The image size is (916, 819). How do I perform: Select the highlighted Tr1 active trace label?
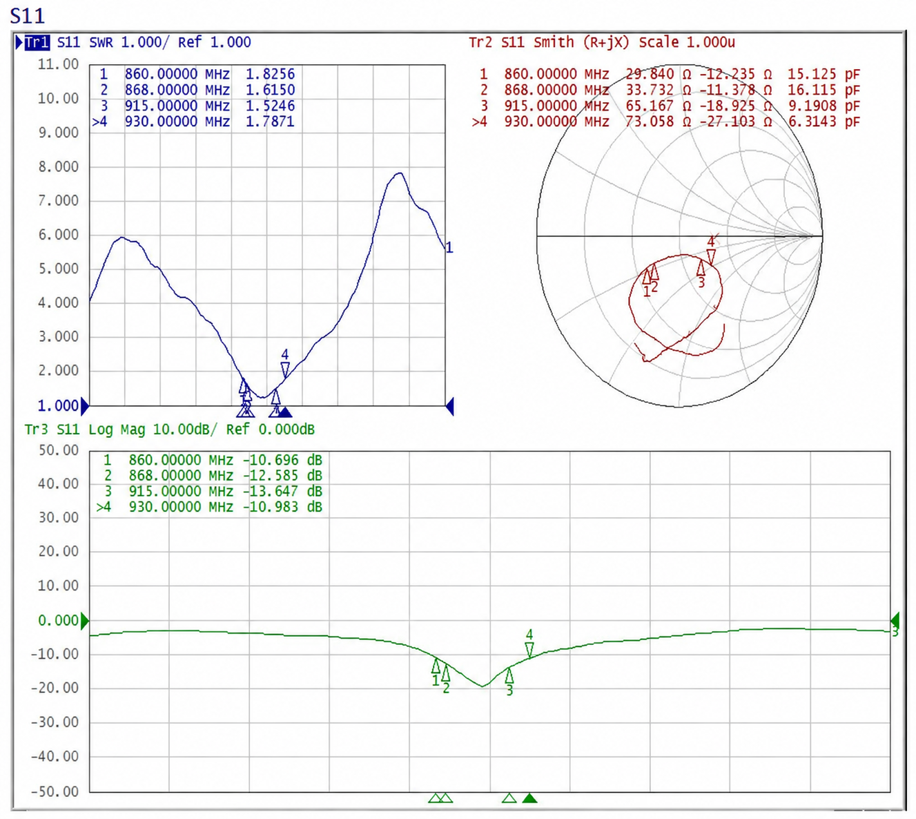(x=37, y=43)
